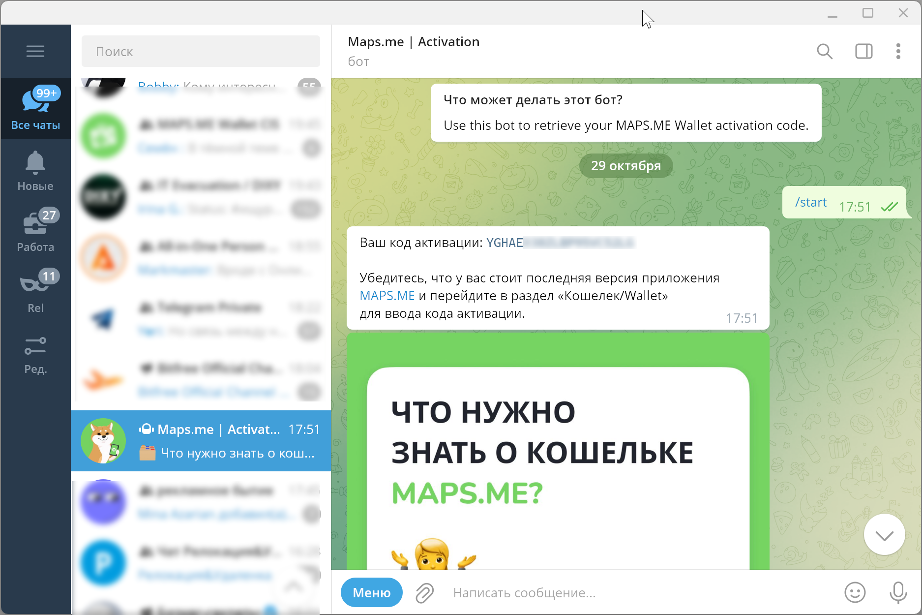Open the Telegram Private chat
The height and width of the screenshot is (615, 922).
[x=201, y=319]
